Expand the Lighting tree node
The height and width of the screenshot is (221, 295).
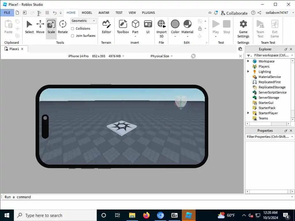click(x=248, y=71)
